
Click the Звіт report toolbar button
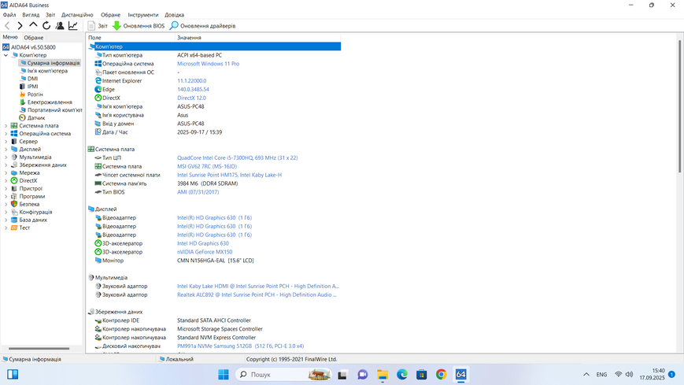pos(98,26)
